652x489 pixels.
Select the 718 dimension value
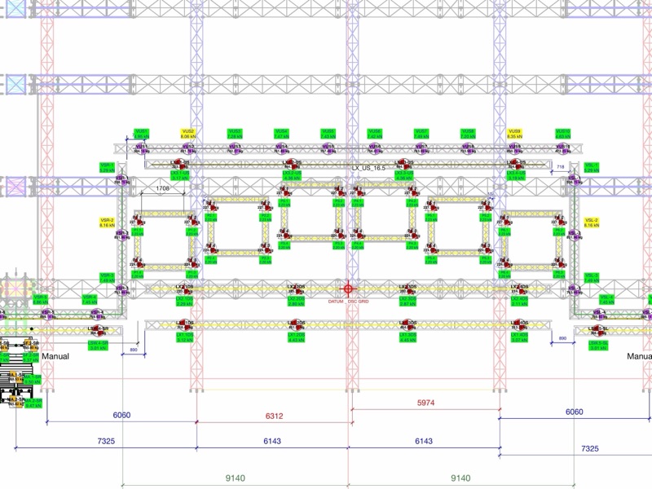561,167
